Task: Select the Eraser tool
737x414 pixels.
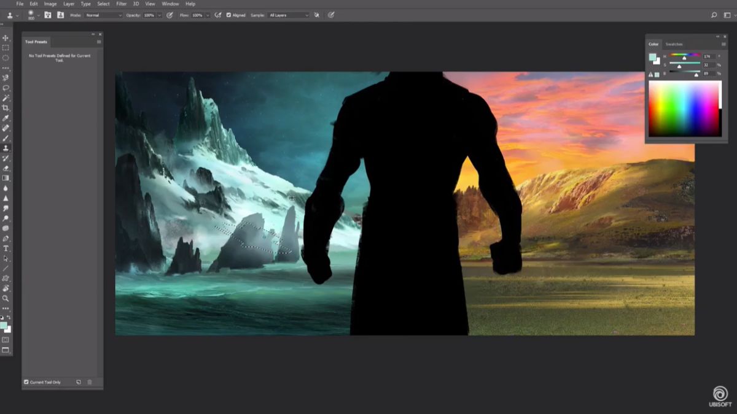Action: 6,168
